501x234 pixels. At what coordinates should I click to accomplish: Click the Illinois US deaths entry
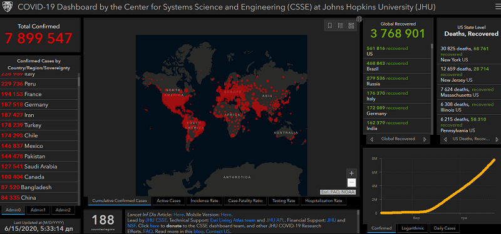(x=468, y=107)
